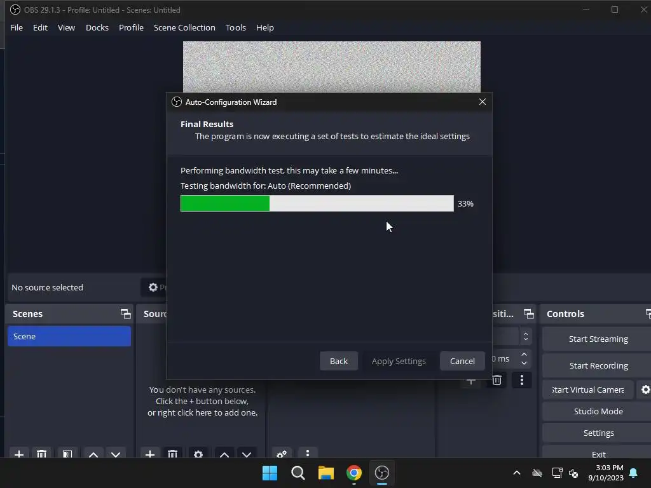Open the Profile menu
This screenshot has width=651, height=488.
click(131, 27)
